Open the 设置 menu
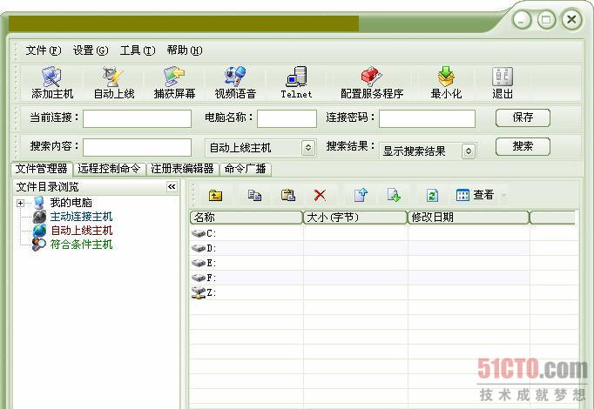Image resolution: width=594 pixels, height=409 pixels. (91, 50)
